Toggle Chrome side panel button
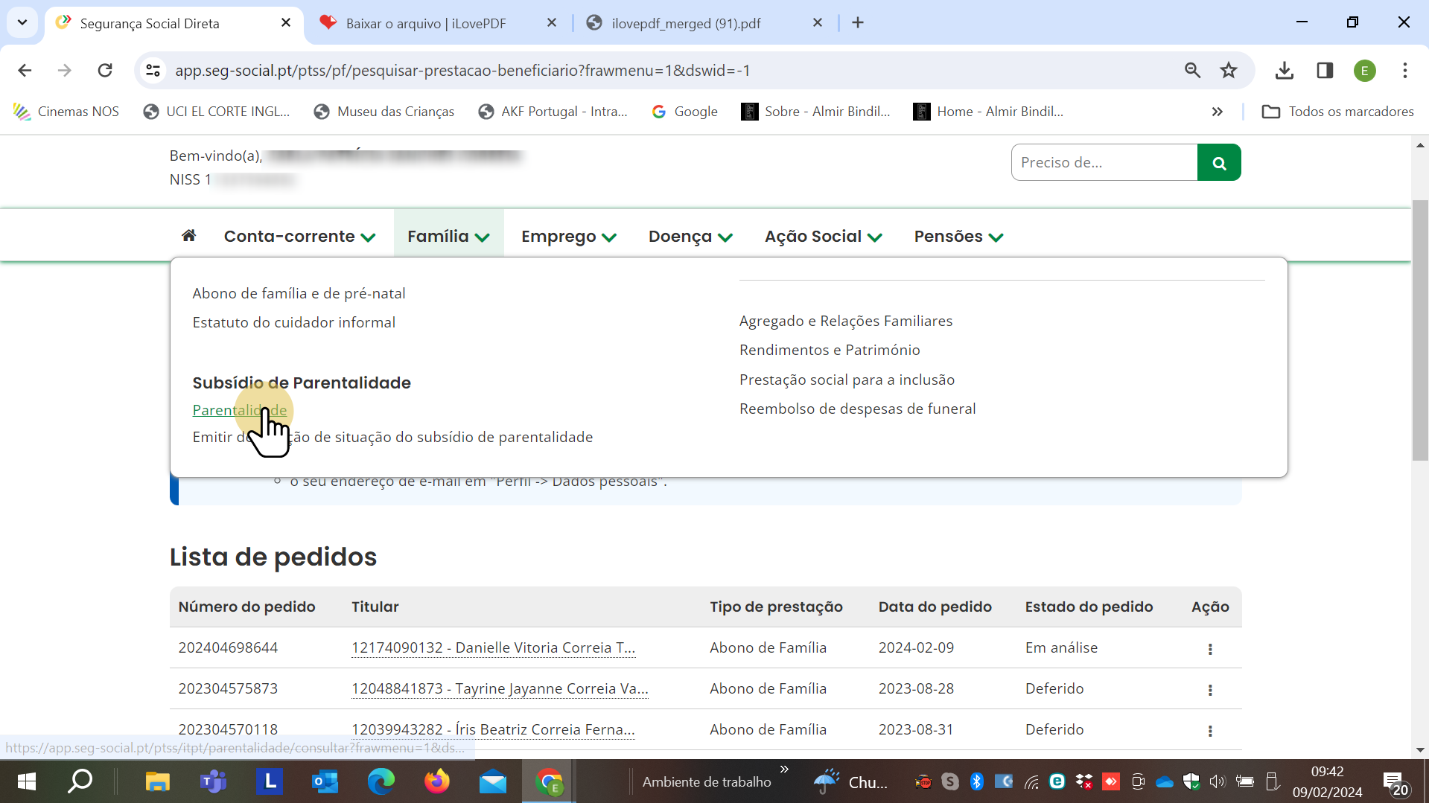 1324,71
